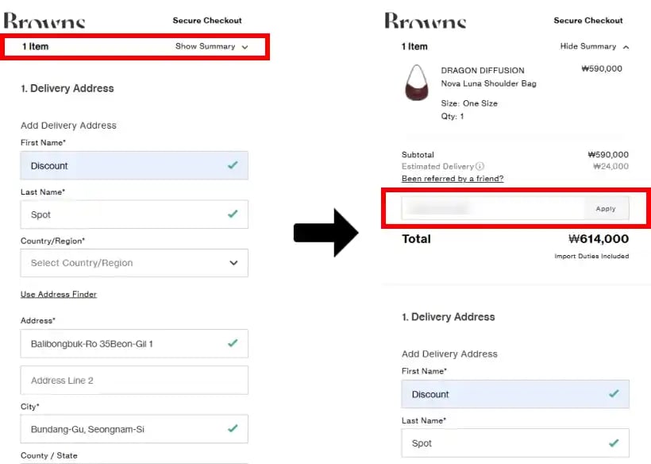Click the Address Line 2 field
This screenshot has height=464, width=651.
click(134, 381)
